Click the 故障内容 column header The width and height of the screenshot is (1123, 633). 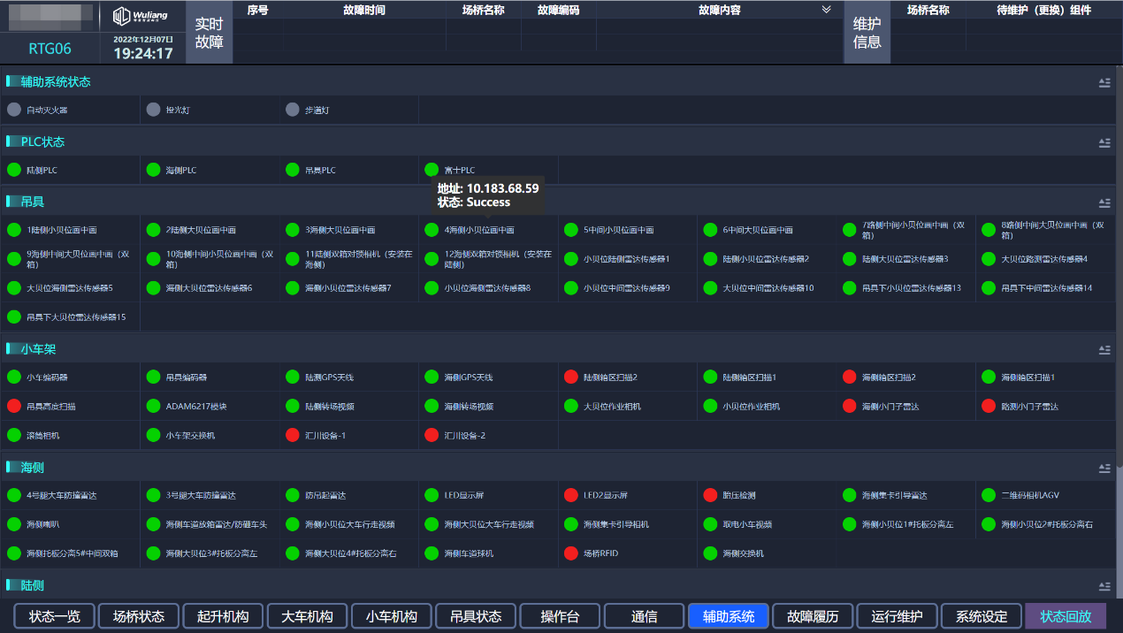720,10
